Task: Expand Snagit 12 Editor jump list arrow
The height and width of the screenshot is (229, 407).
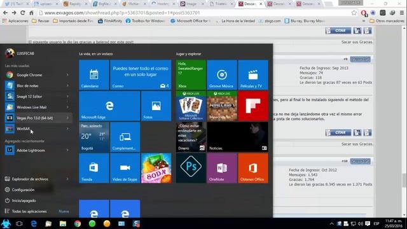Action: [x=67, y=96]
